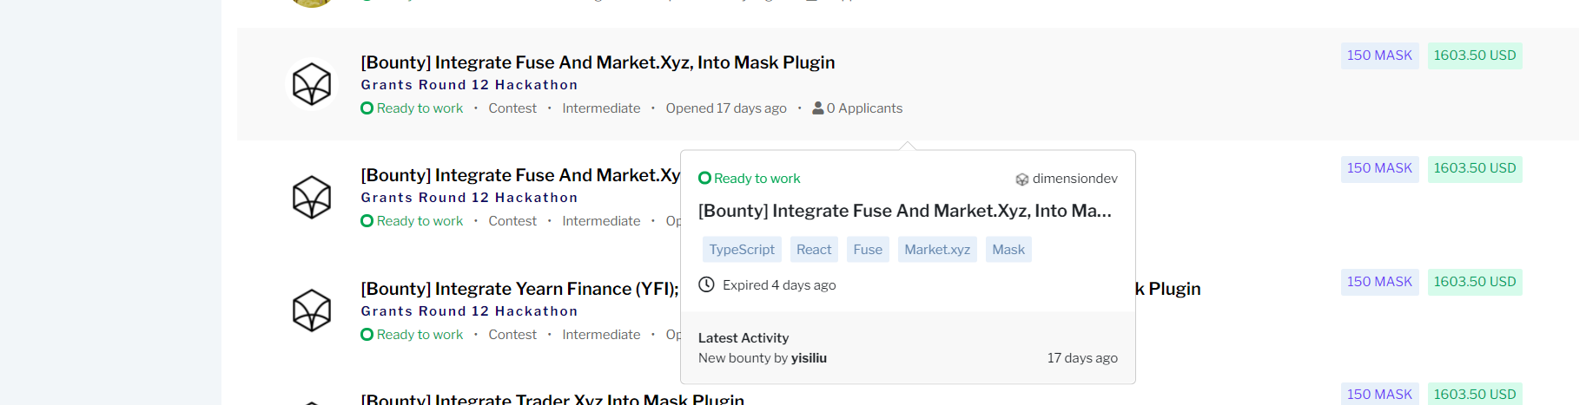Click Ready to work status in popup card
The height and width of the screenshot is (405, 1586).
coord(750,179)
